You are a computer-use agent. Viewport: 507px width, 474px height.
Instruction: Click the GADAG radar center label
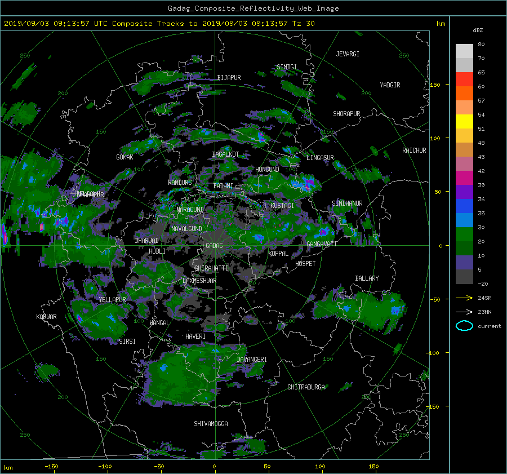[214, 246]
